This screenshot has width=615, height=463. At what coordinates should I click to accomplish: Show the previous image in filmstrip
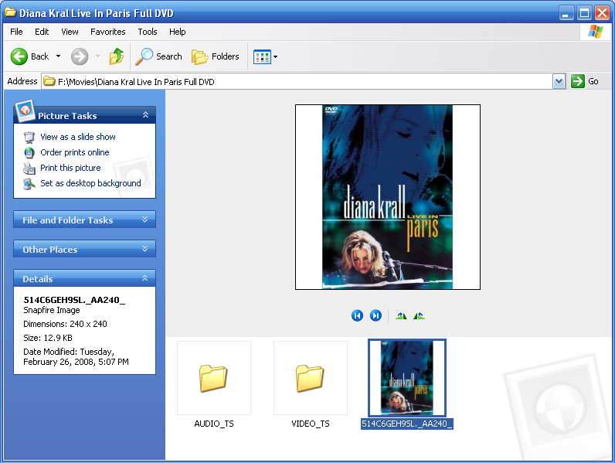357,315
